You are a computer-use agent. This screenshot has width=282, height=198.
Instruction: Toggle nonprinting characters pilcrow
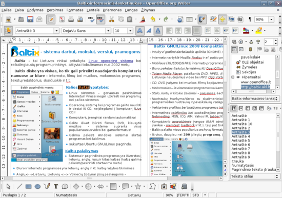pos(250,19)
